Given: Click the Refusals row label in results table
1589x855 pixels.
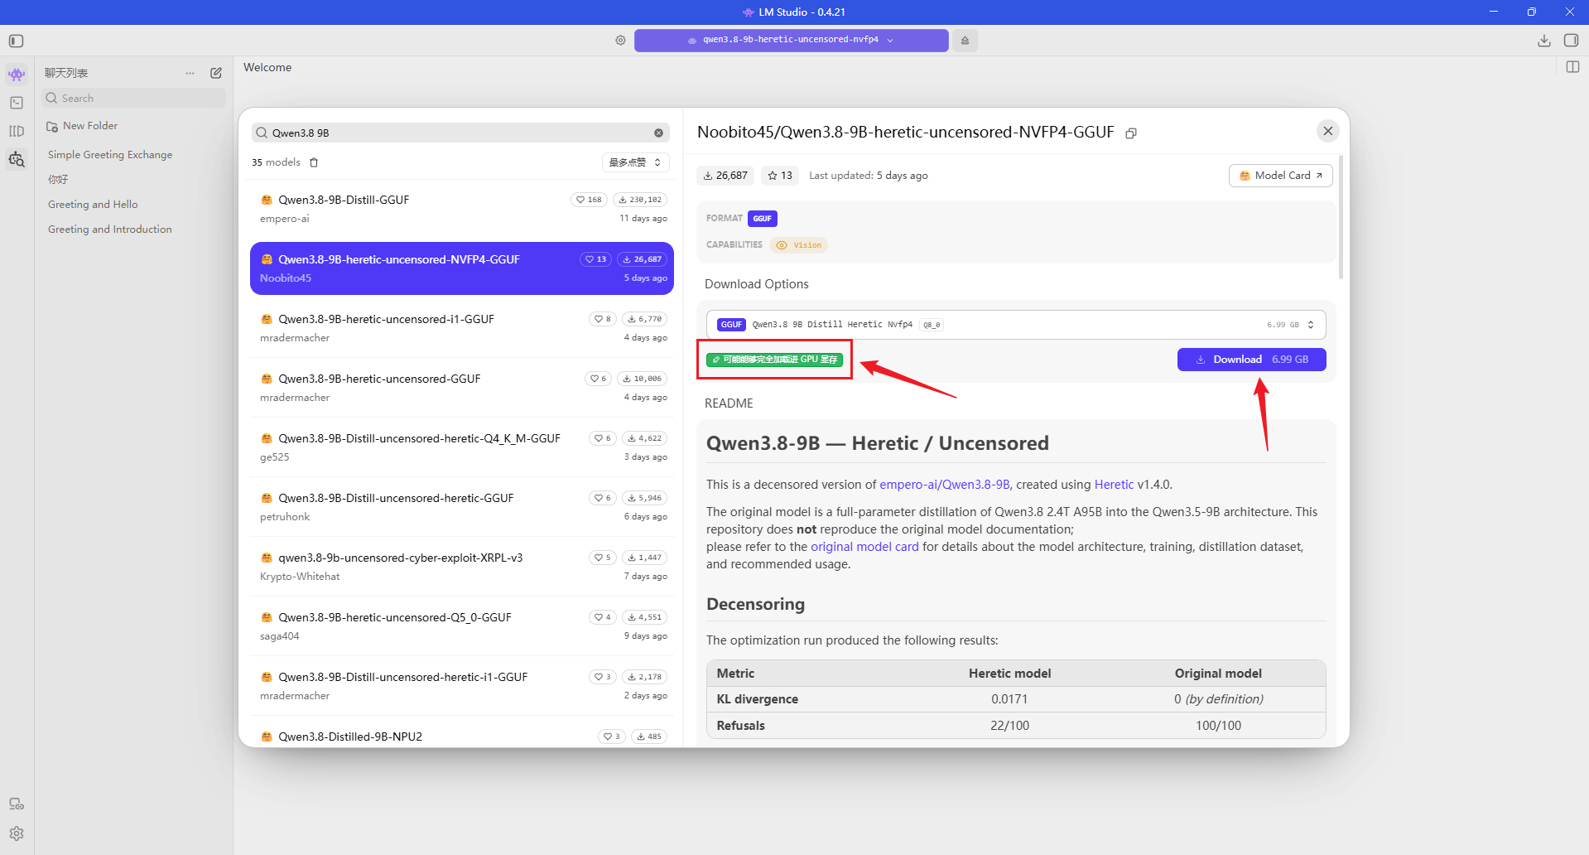Looking at the screenshot, I should pyautogui.click(x=741, y=726).
